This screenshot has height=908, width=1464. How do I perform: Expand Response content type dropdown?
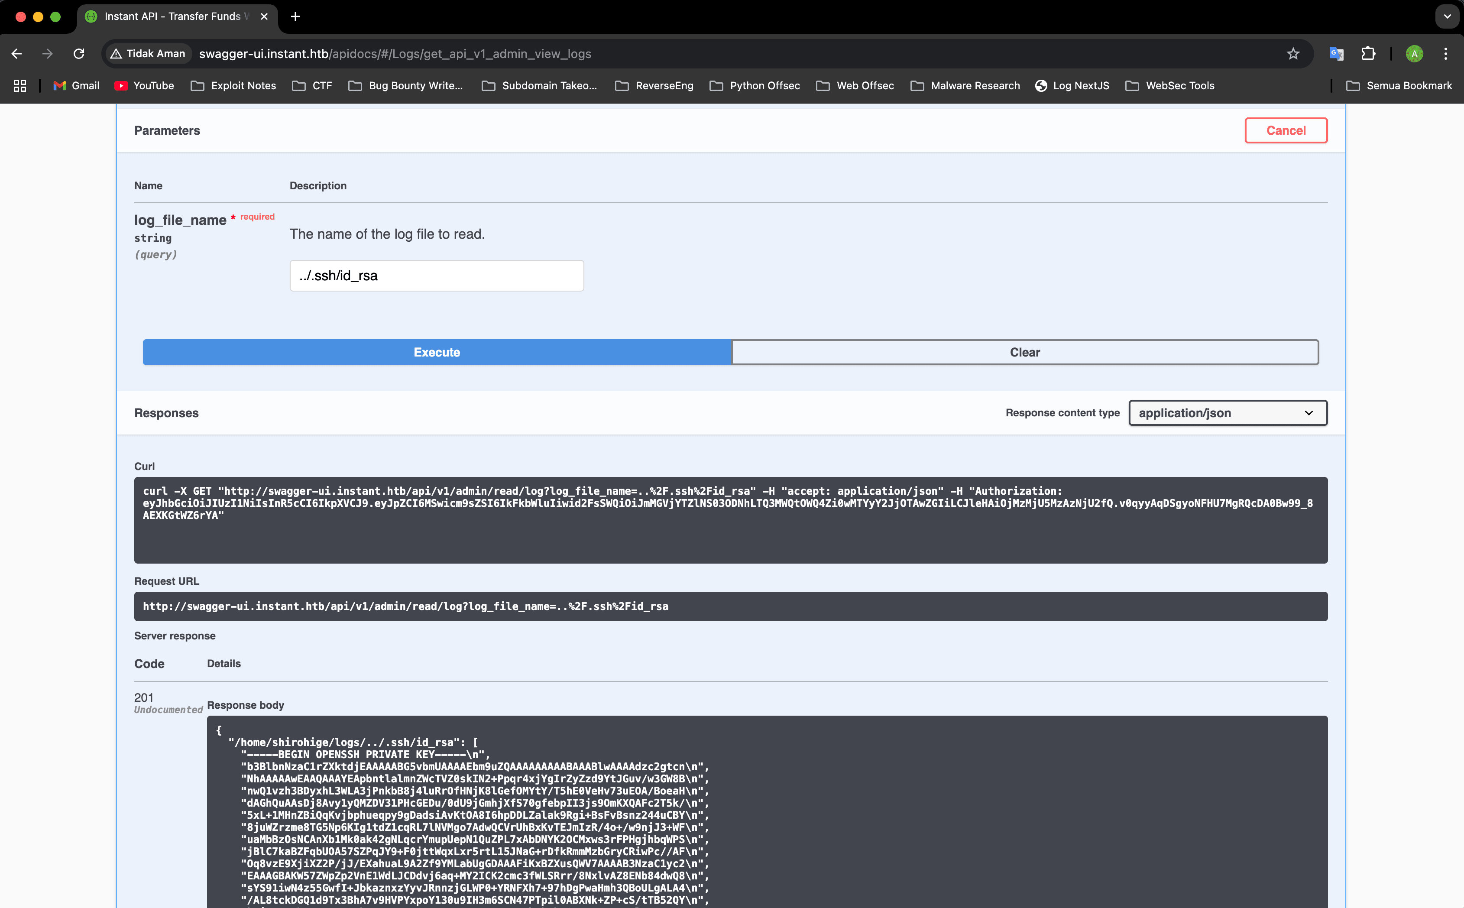click(x=1228, y=413)
